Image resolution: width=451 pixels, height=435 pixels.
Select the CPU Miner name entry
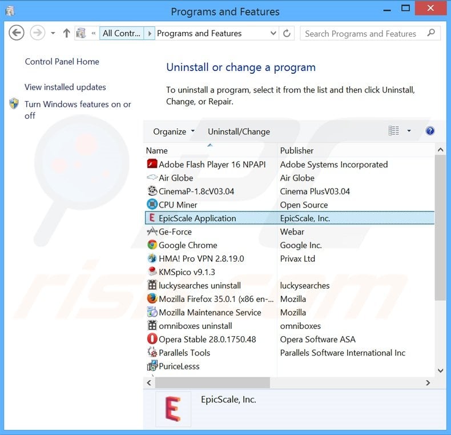(178, 205)
